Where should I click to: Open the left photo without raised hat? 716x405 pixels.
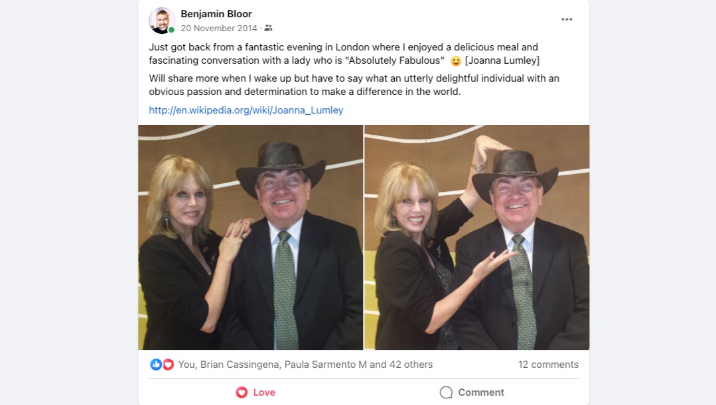tap(250, 237)
